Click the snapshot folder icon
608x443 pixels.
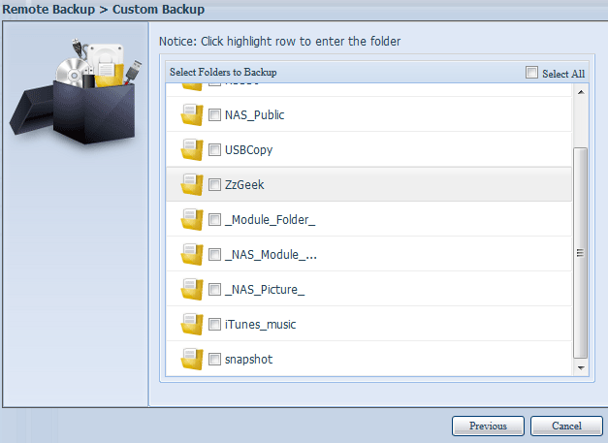point(192,359)
